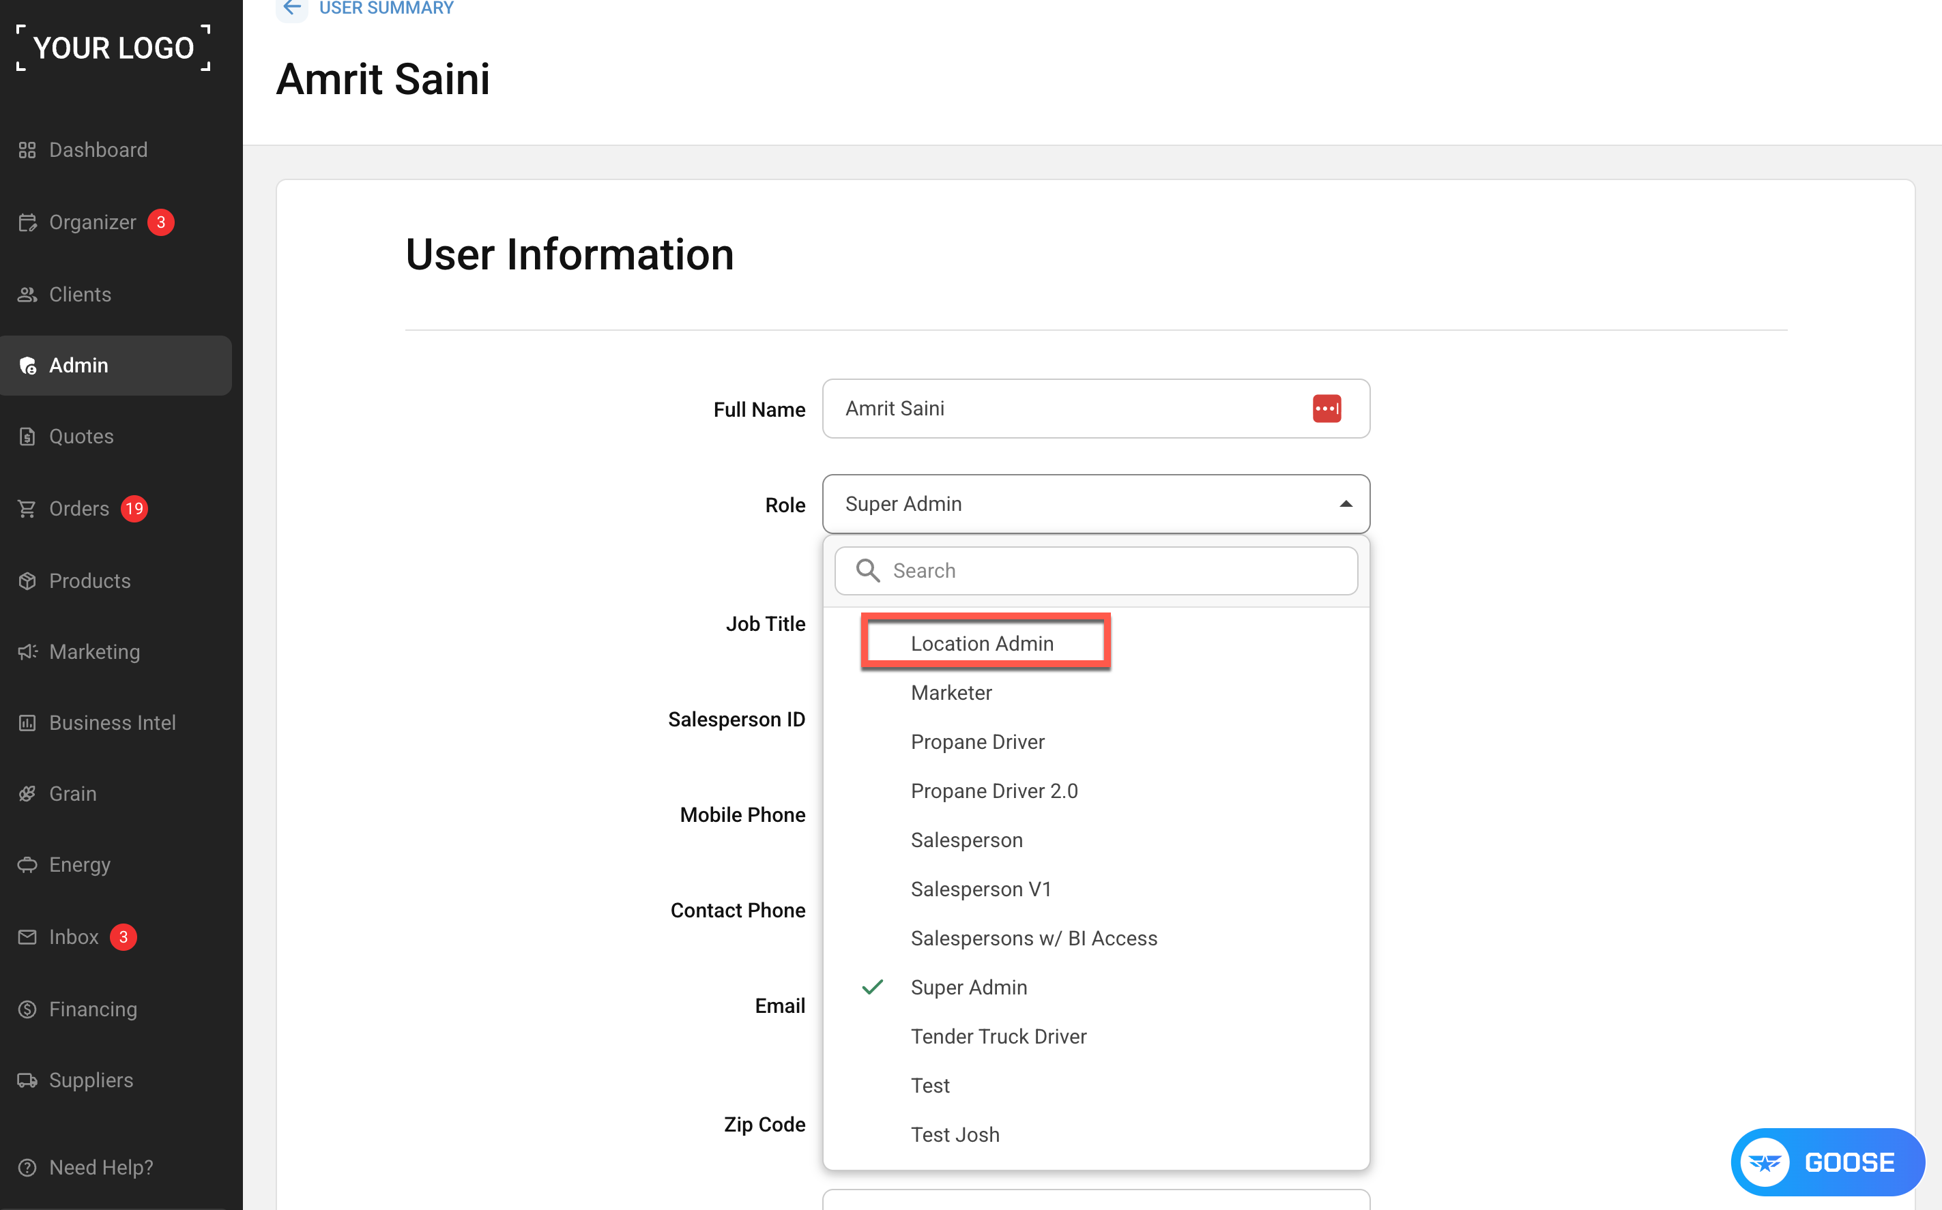The image size is (1942, 1210).
Task: Collapse the Role dropdown arrow
Action: [x=1346, y=504]
